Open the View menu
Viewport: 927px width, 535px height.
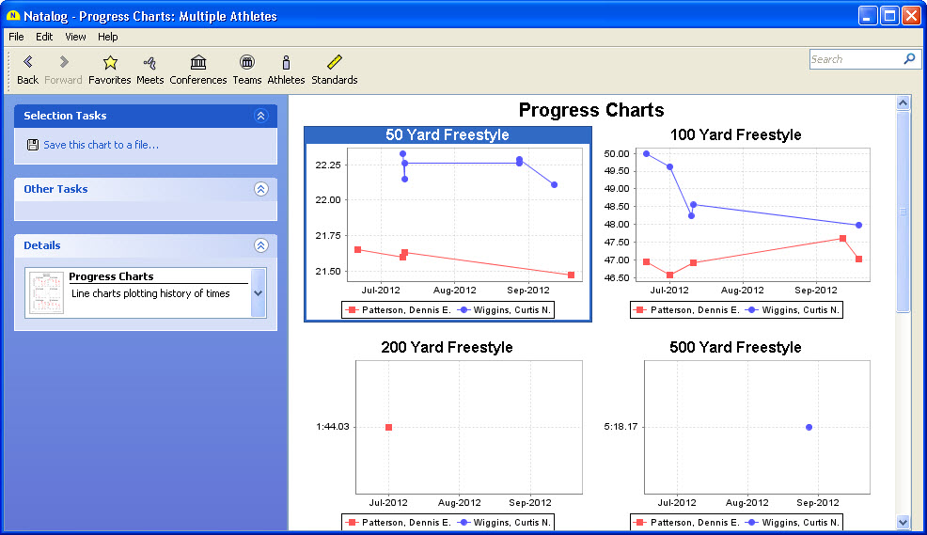point(75,37)
